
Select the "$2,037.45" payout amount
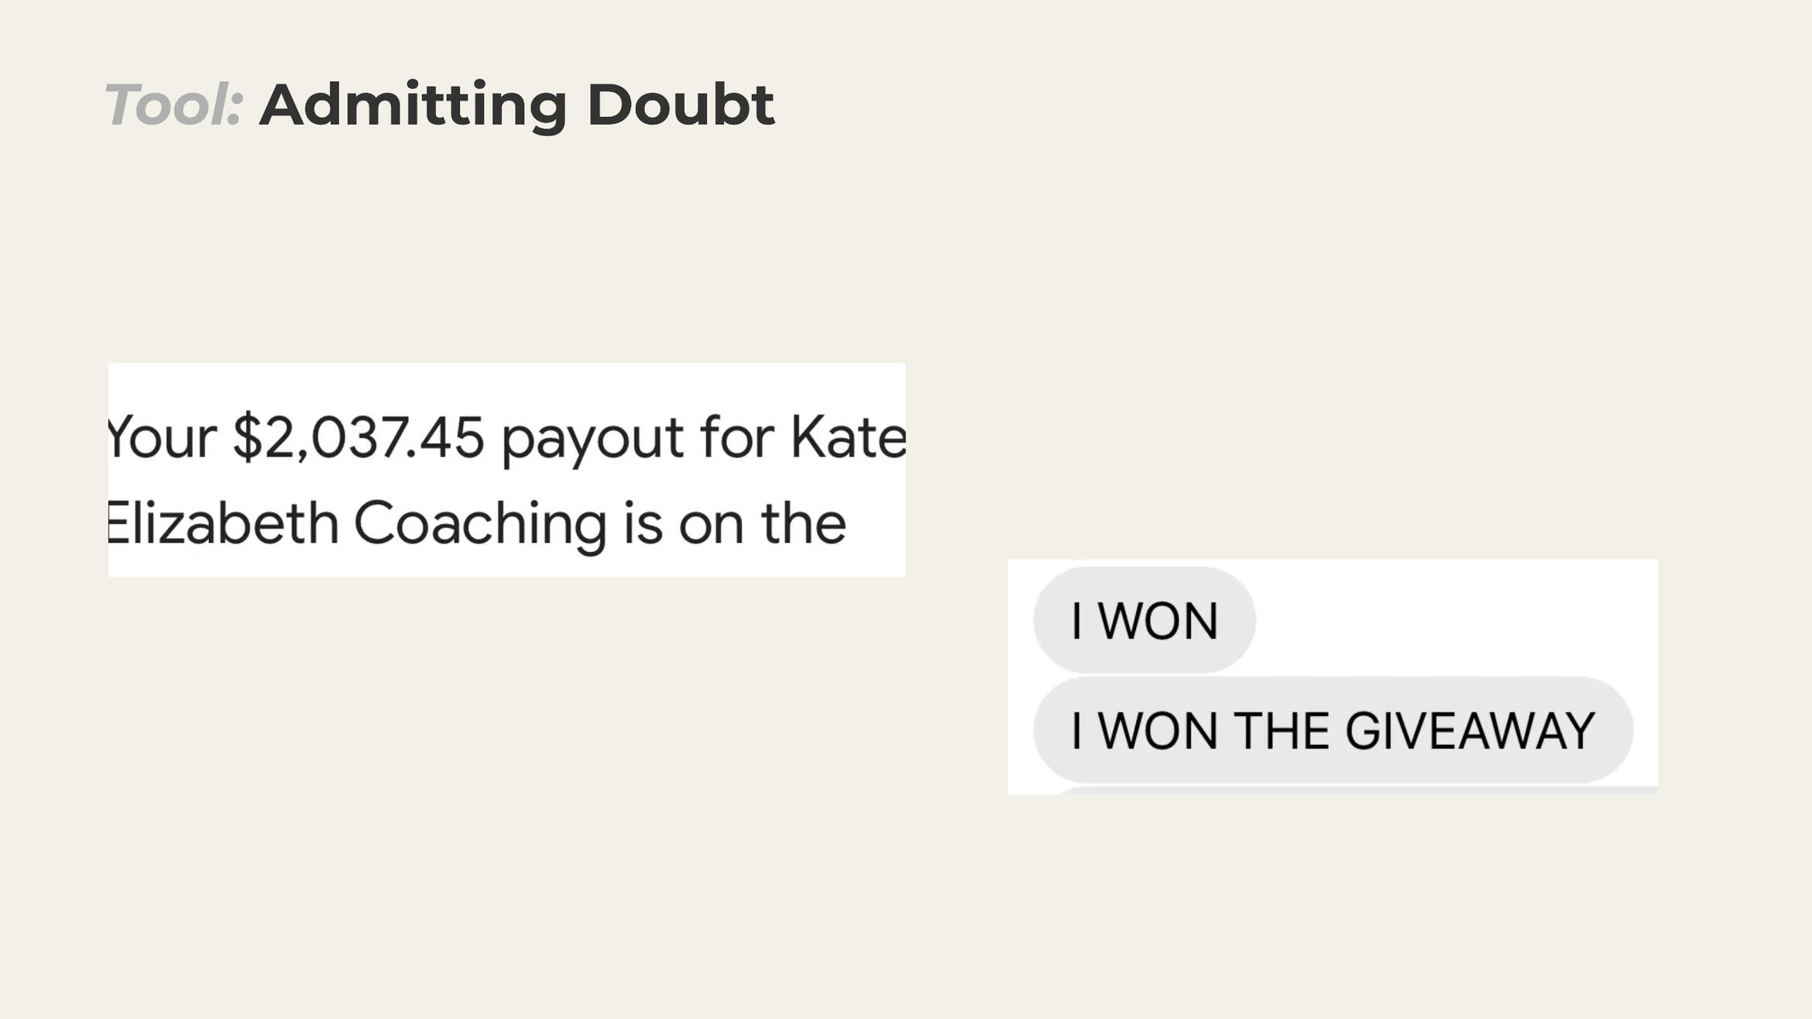click(359, 437)
